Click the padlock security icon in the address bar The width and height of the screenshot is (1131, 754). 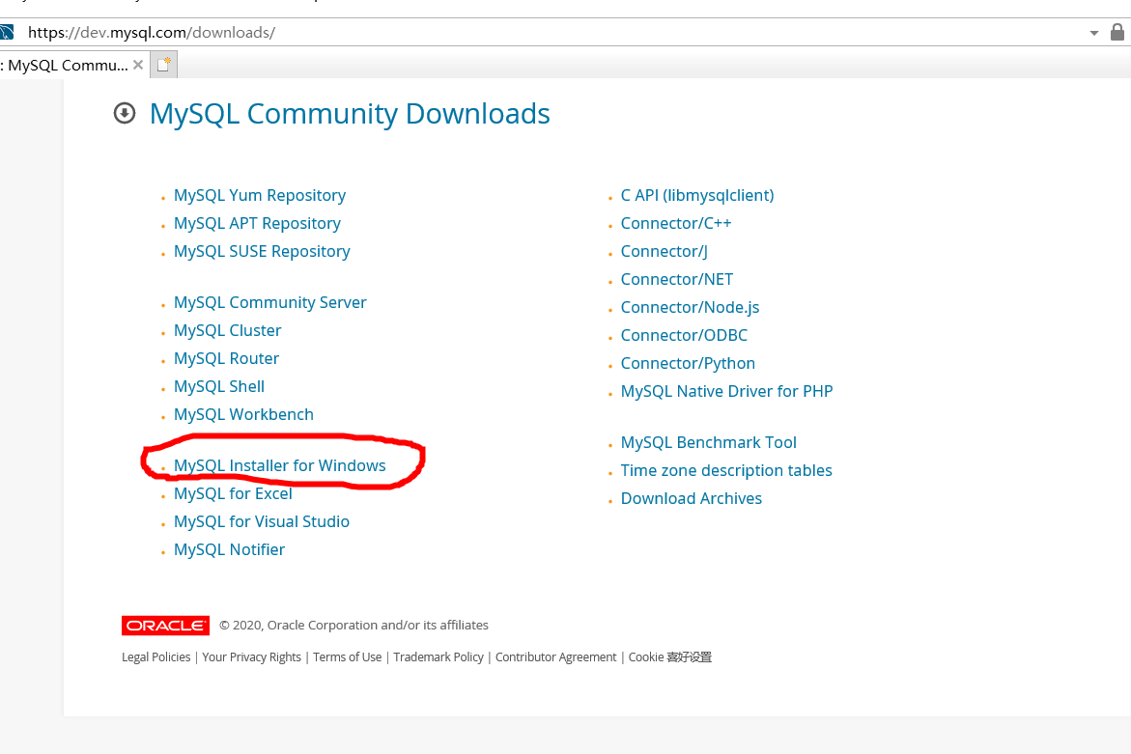tap(1117, 33)
